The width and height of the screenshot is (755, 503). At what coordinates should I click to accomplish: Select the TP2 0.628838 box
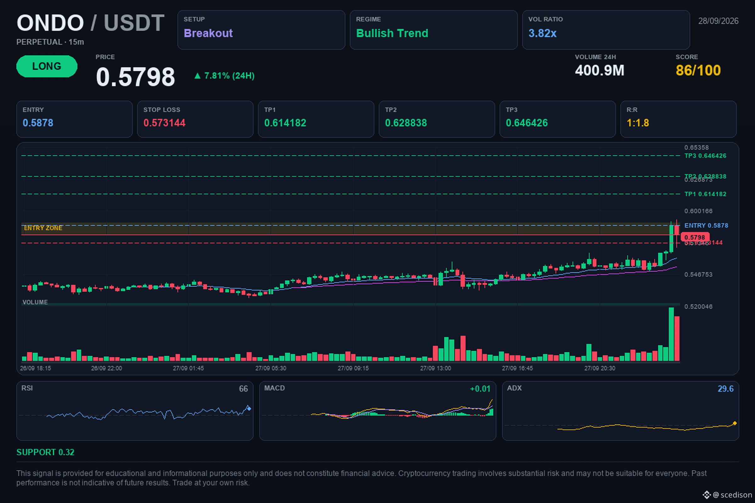point(437,119)
